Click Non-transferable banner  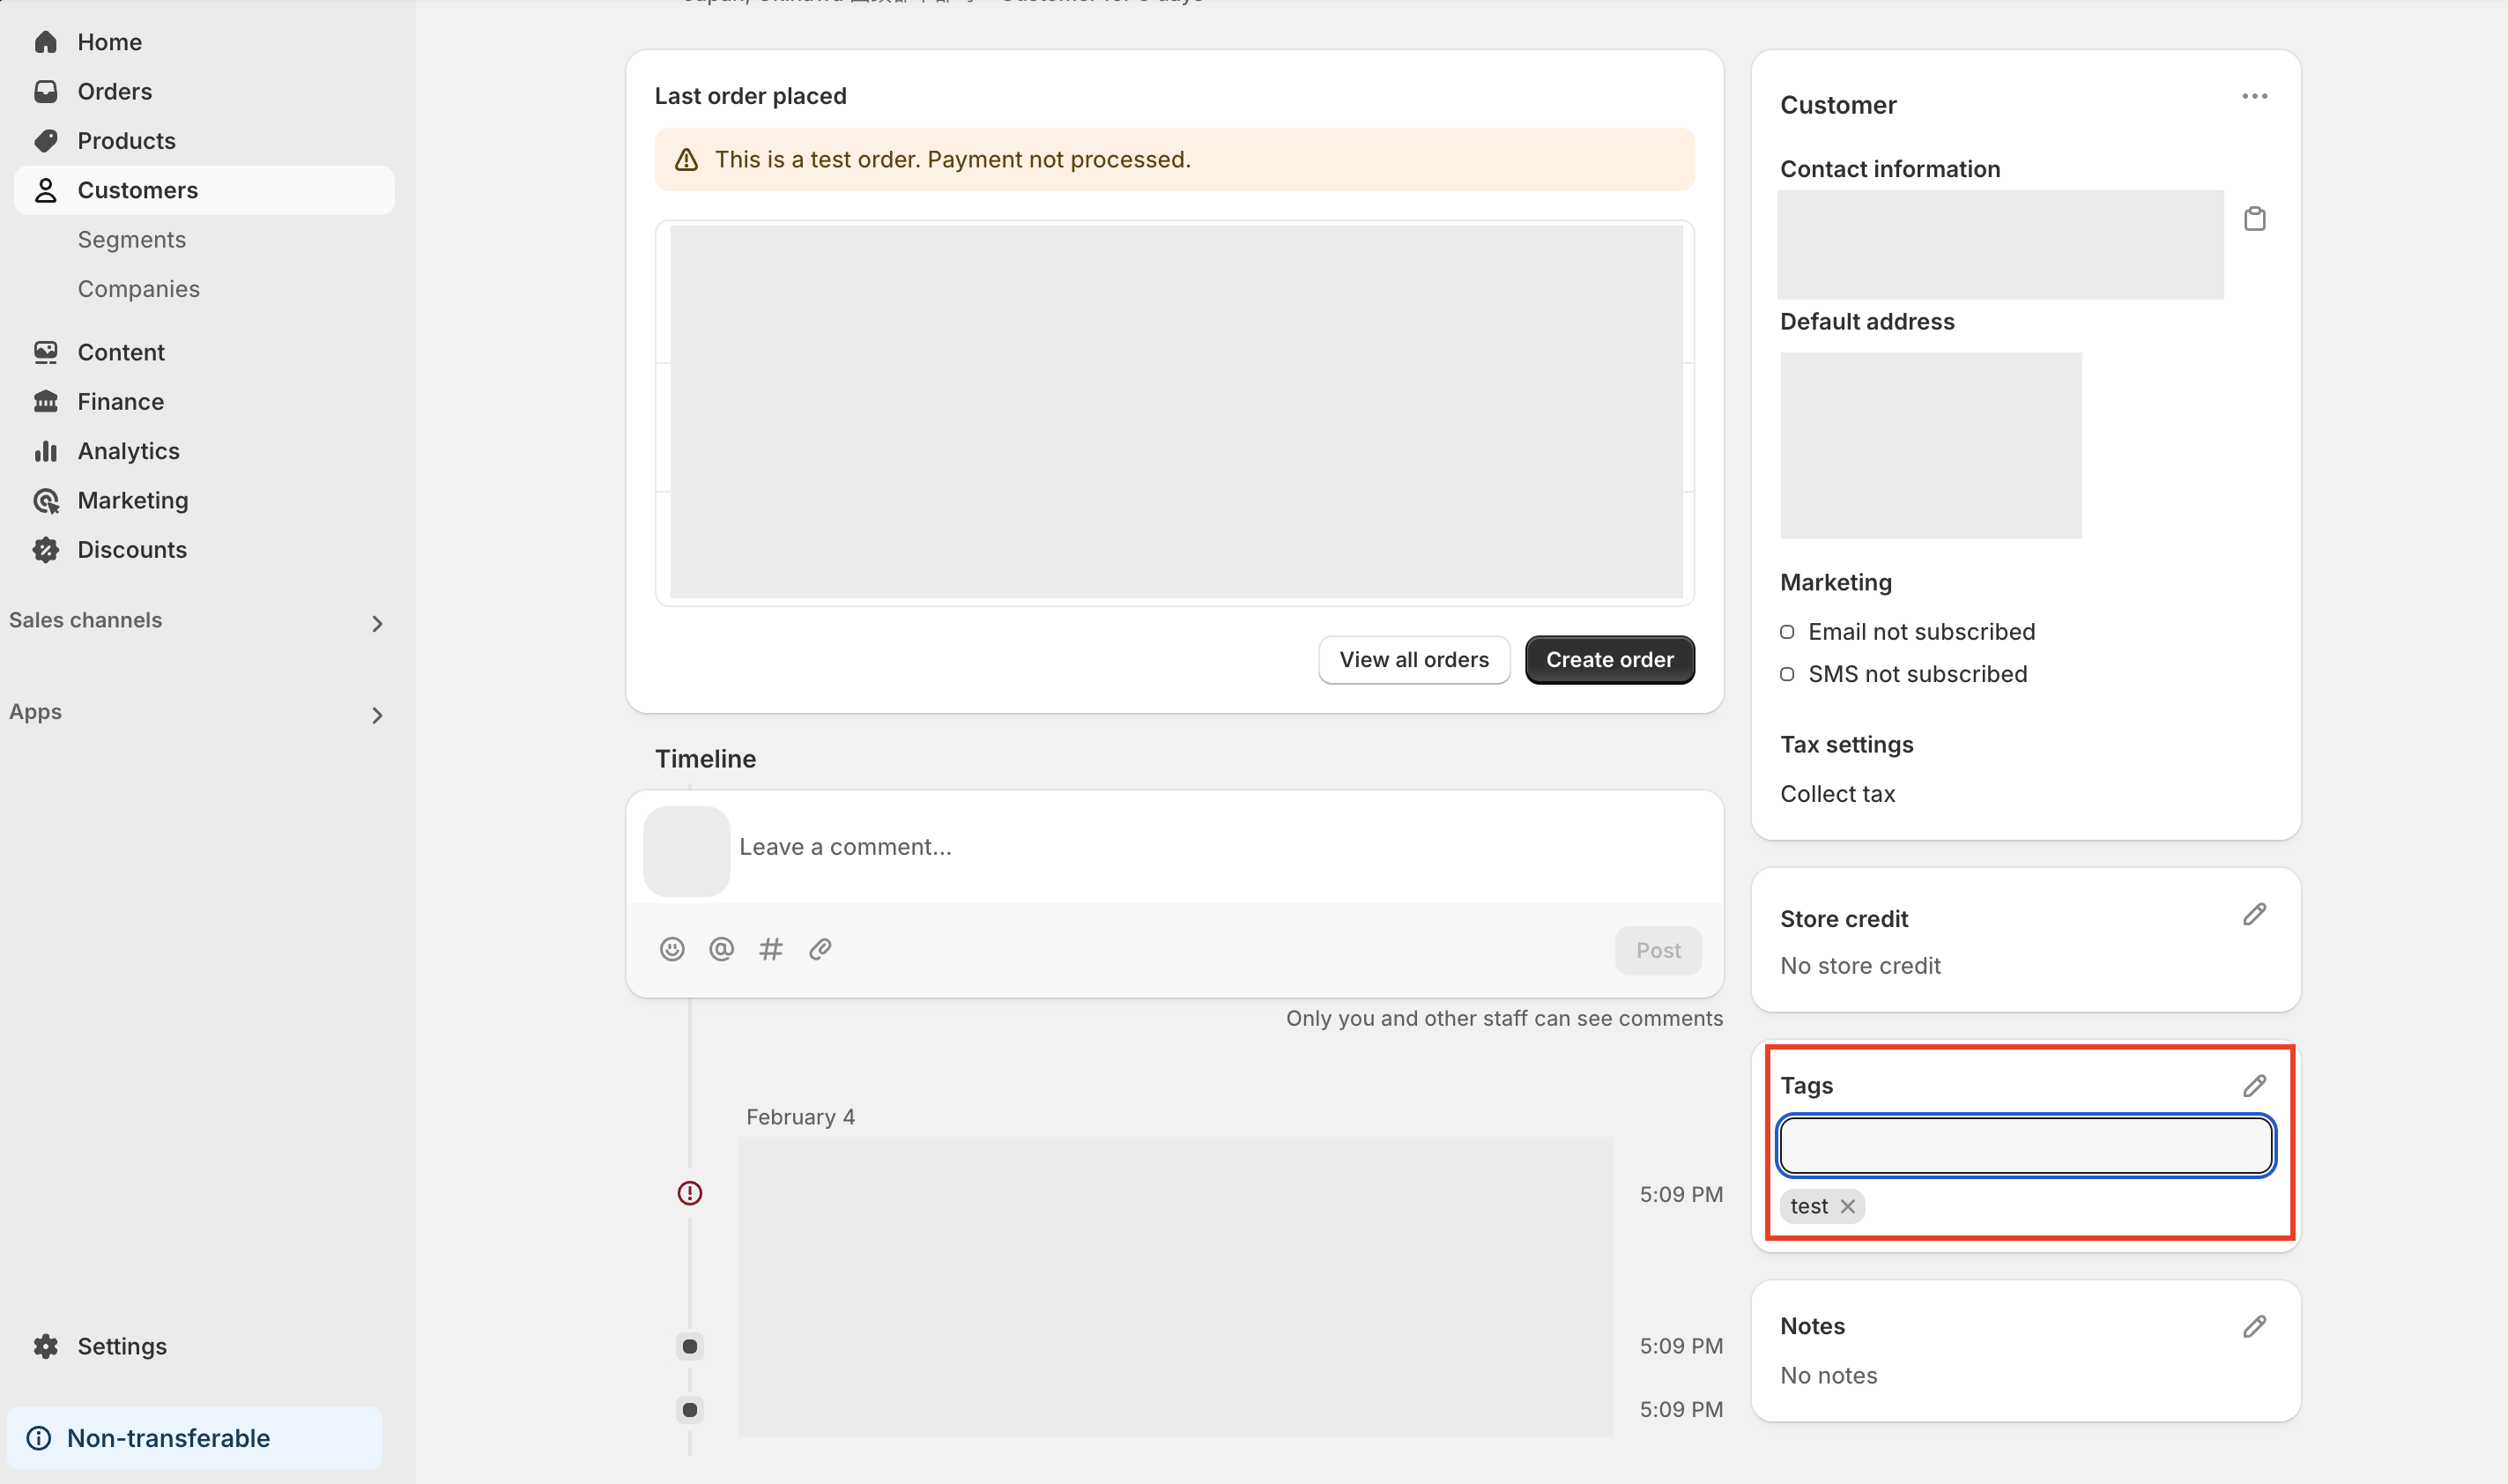pos(195,1438)
